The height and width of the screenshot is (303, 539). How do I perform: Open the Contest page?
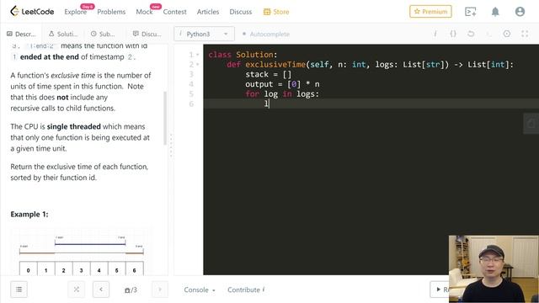click(x=174, y=12)
